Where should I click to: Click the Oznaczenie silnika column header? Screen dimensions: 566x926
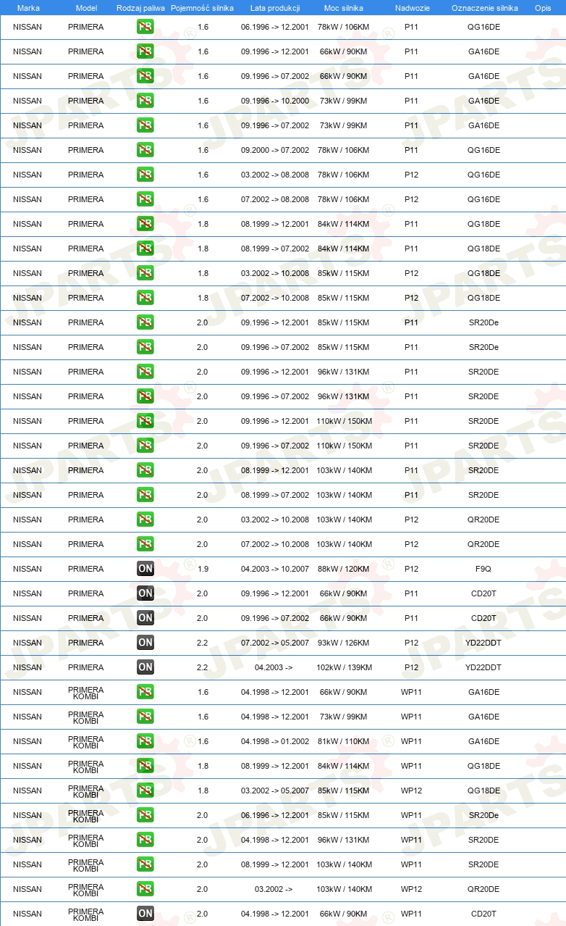(484, 8)
